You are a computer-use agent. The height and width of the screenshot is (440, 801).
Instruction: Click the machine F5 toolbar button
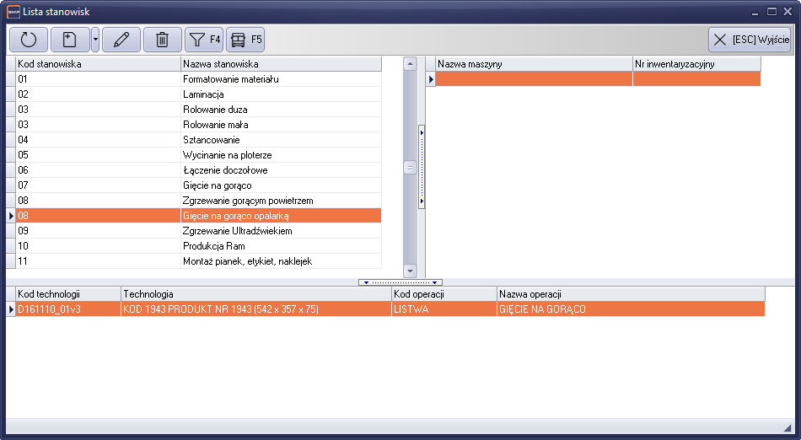point(245,40)
